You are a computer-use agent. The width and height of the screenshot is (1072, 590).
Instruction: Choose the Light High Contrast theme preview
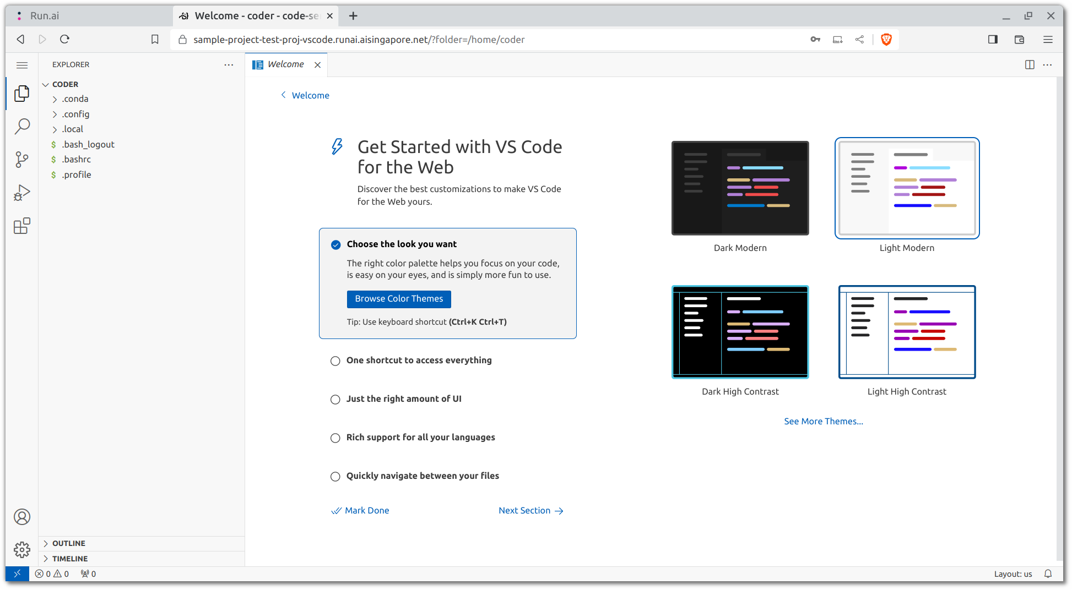click(907, 332)
